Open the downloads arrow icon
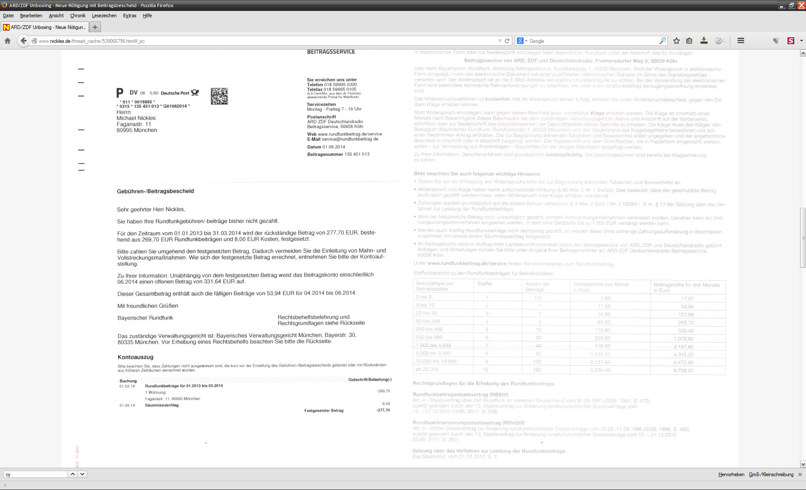Viewport: 806px width, 490px height. tap(704, 41)
